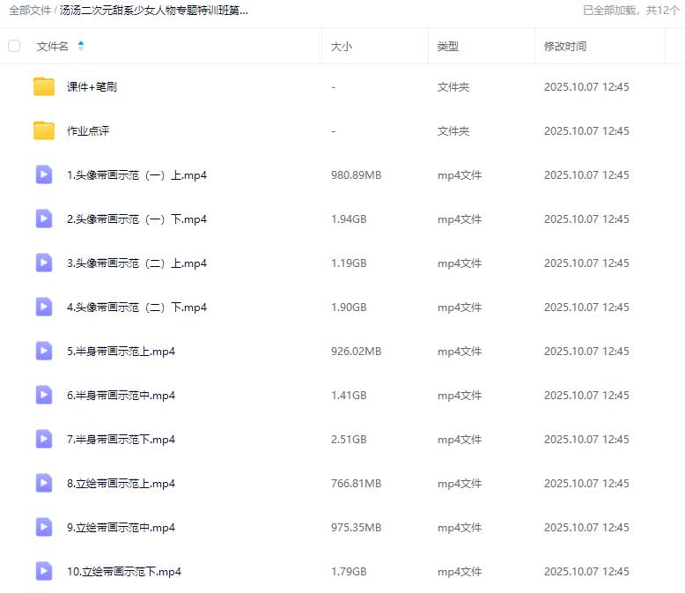
Task: Click video icon for 2.头像带画示范（一）下.mp4
Action: 44,219
